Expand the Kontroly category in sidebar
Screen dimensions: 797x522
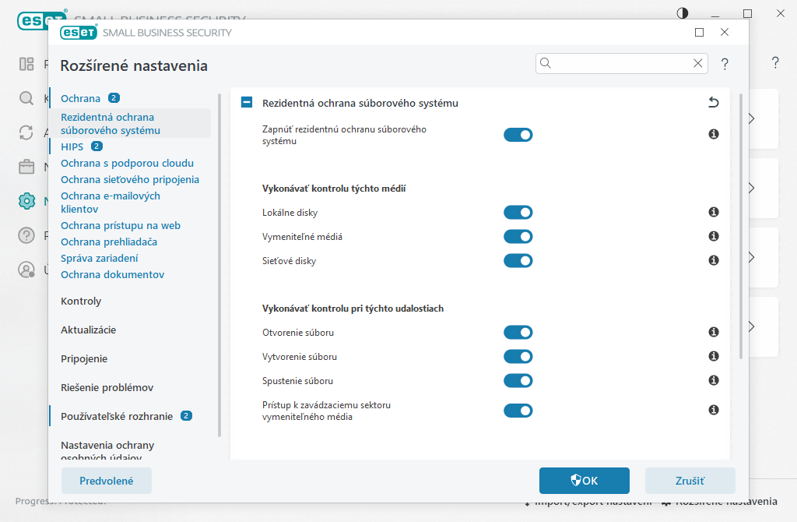(x=81, y=301)
